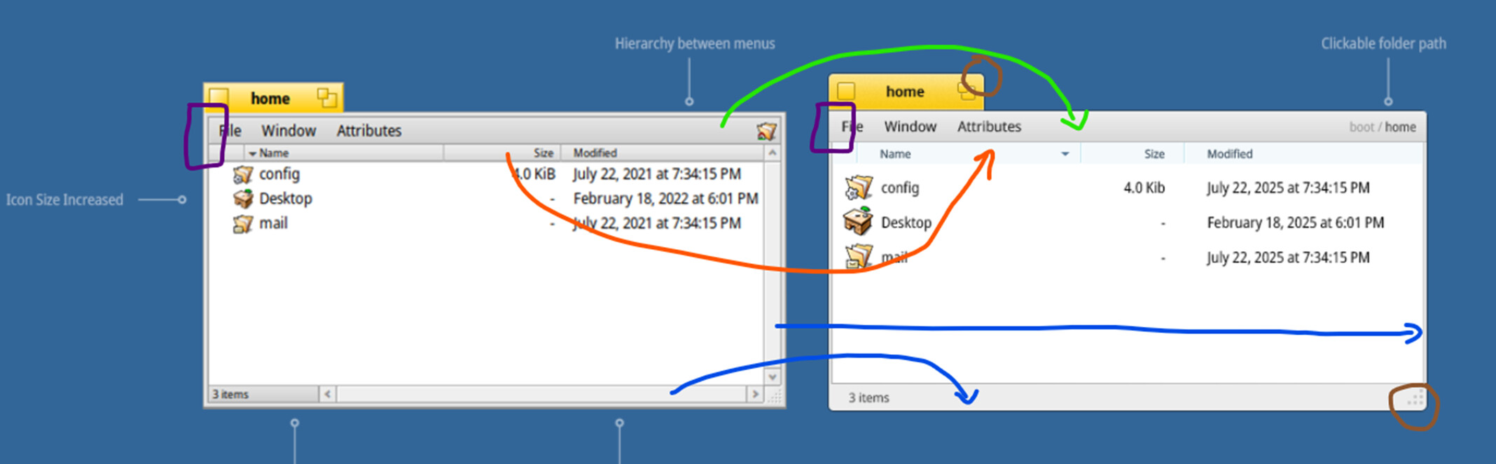1496x464 pixels.
Task: Click resize corner grip of right window
Action: pos(1415,400)
